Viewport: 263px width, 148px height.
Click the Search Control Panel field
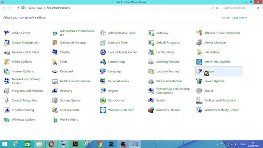click(x=241, y=8)
